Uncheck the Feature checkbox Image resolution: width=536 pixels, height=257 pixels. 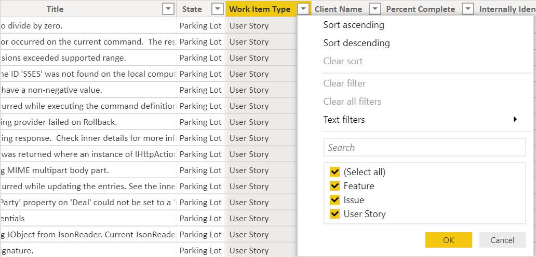point(334,186)
